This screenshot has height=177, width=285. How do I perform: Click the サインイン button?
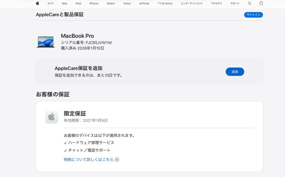[x=253, y=15]
